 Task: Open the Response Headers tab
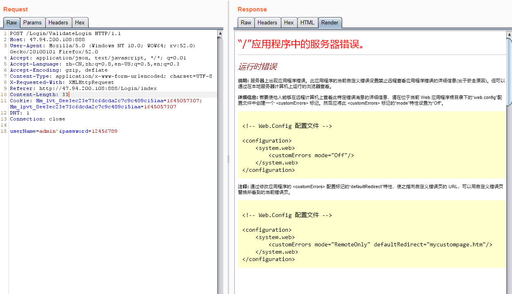267,23
